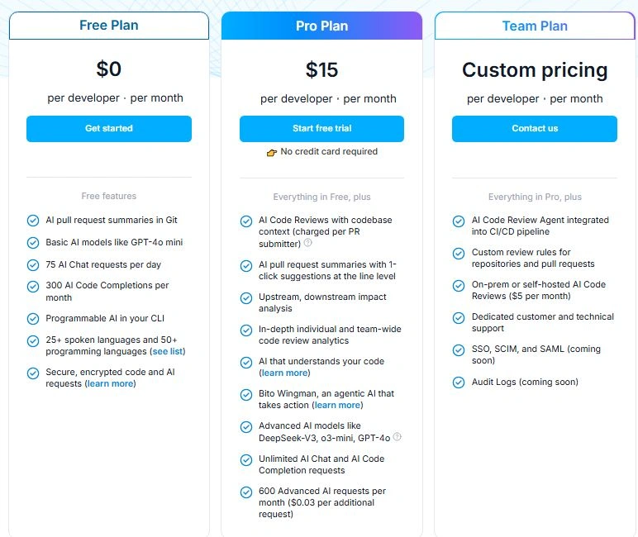The height and width of the screenshot is (537, 638).
Task: Select the Pro Plan header tab
Action: click(321, 26)
